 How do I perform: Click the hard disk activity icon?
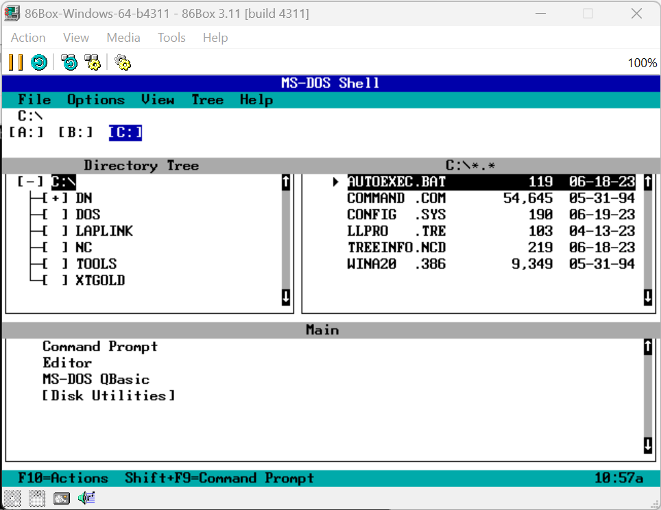61,498
